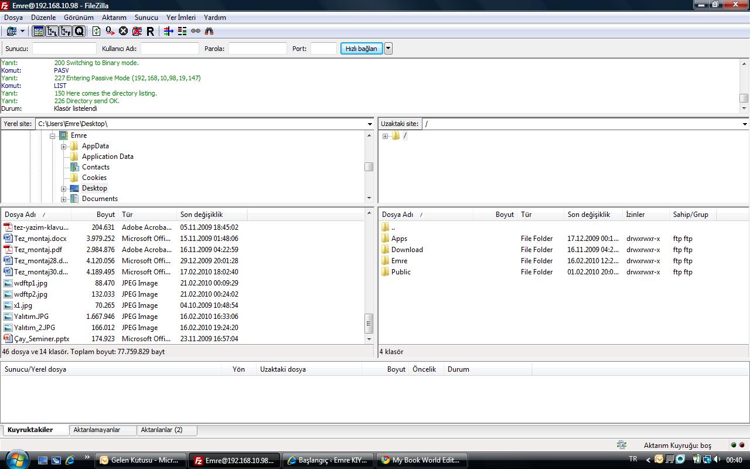Screen dimensions: 750x469
Task: Open the remote Public folder
Action: pyautogui.click(x=401, y=272)
